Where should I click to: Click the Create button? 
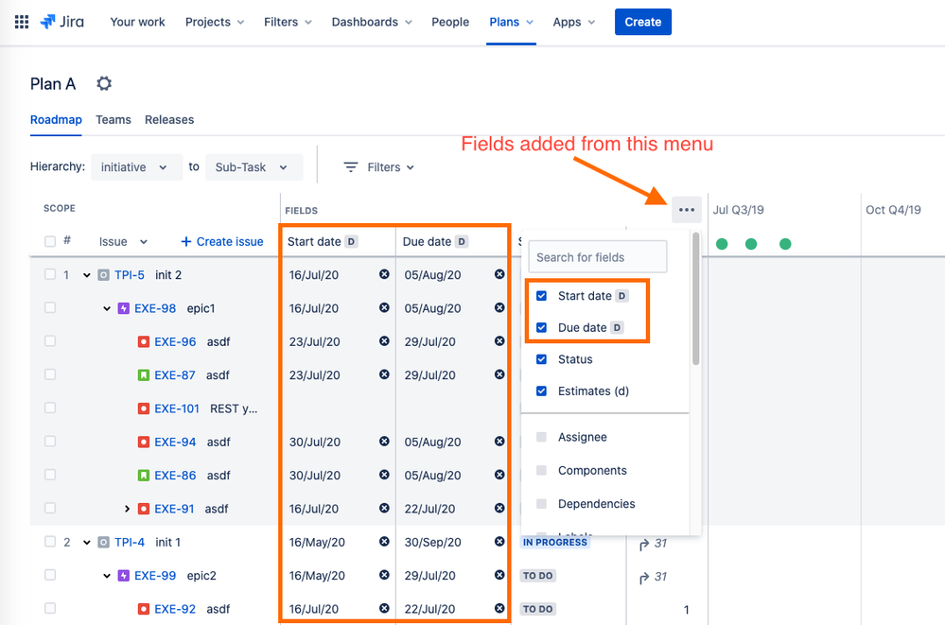pos(643,23)
